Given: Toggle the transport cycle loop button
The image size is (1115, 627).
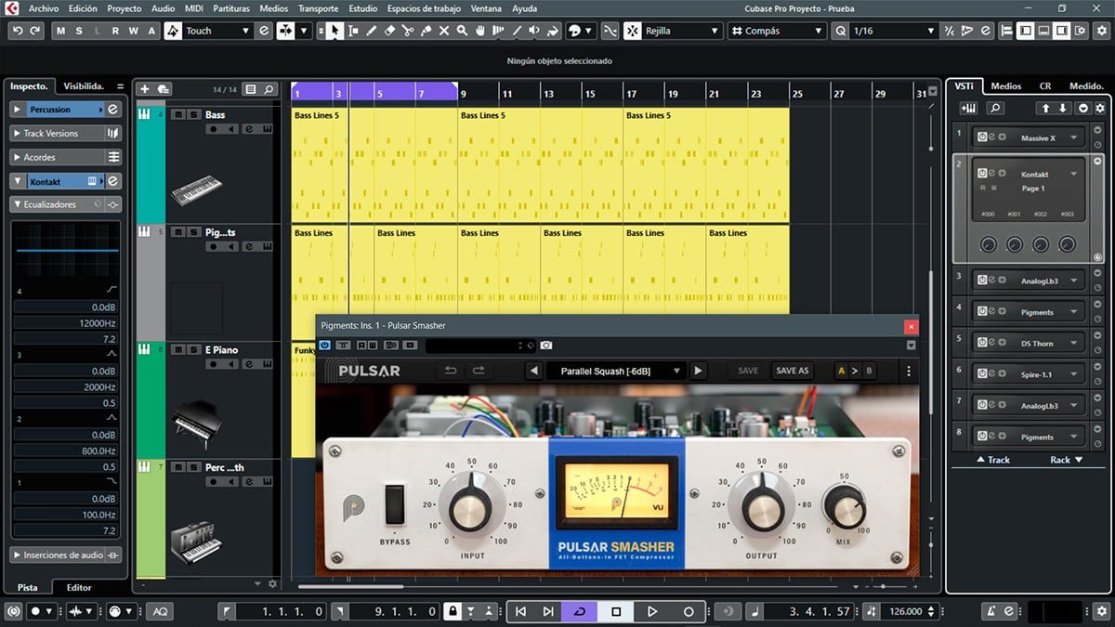Looking at the screenshot, I should click(580, 611).
